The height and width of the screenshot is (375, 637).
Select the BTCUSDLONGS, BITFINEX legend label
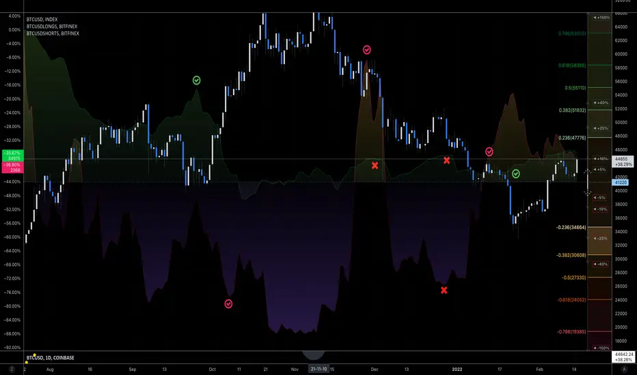tap(52, 27)
